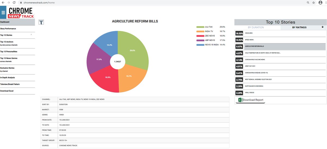Click the down arrow in Top 10 Stories header
The image size is (327, 149).
point(323,27)
